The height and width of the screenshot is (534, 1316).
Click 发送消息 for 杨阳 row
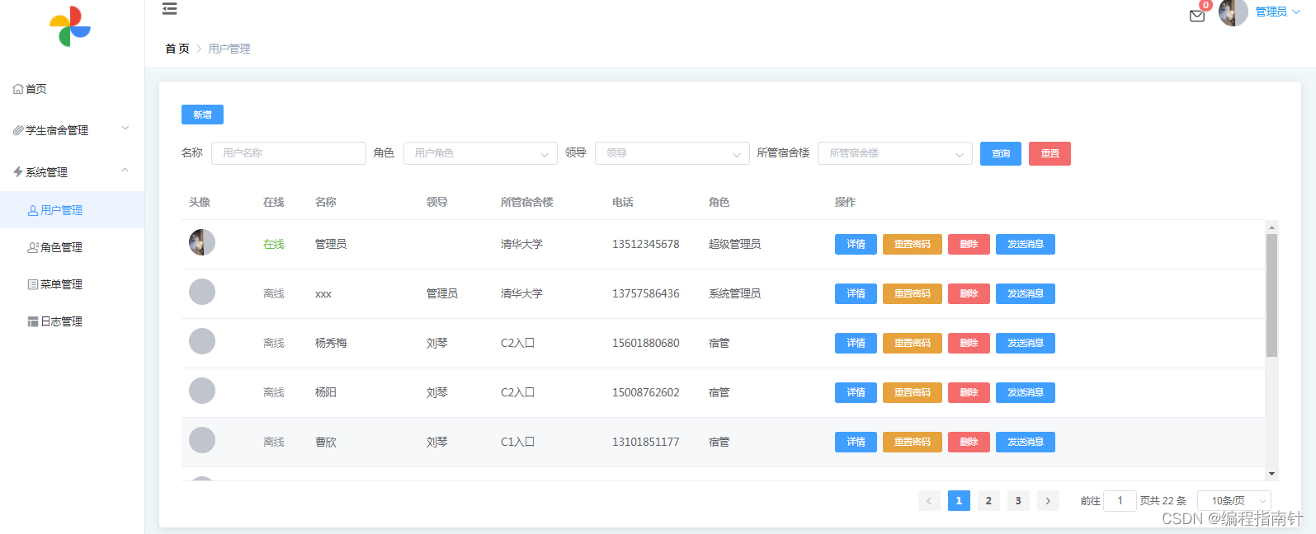pyautogui.click(x=1026, y=392)
